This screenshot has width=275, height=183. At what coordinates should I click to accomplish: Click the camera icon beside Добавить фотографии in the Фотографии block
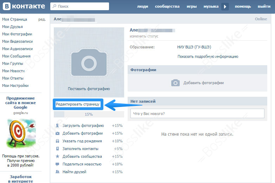click(x=175, y=83)
